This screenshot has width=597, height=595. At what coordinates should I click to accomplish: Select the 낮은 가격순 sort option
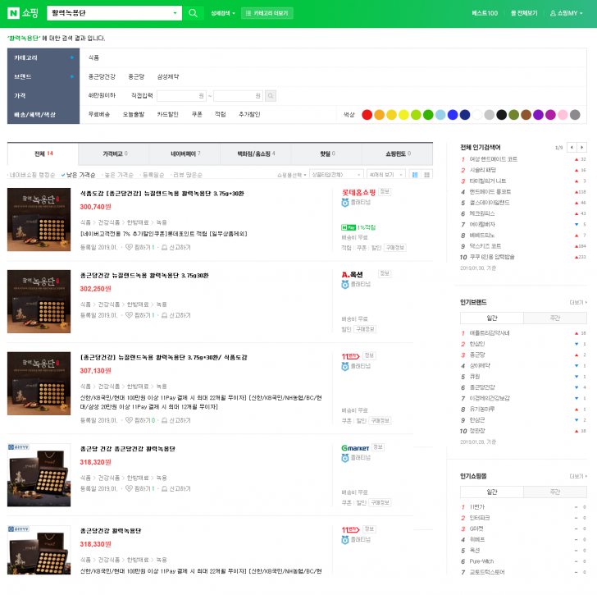[x=80, y=175]
